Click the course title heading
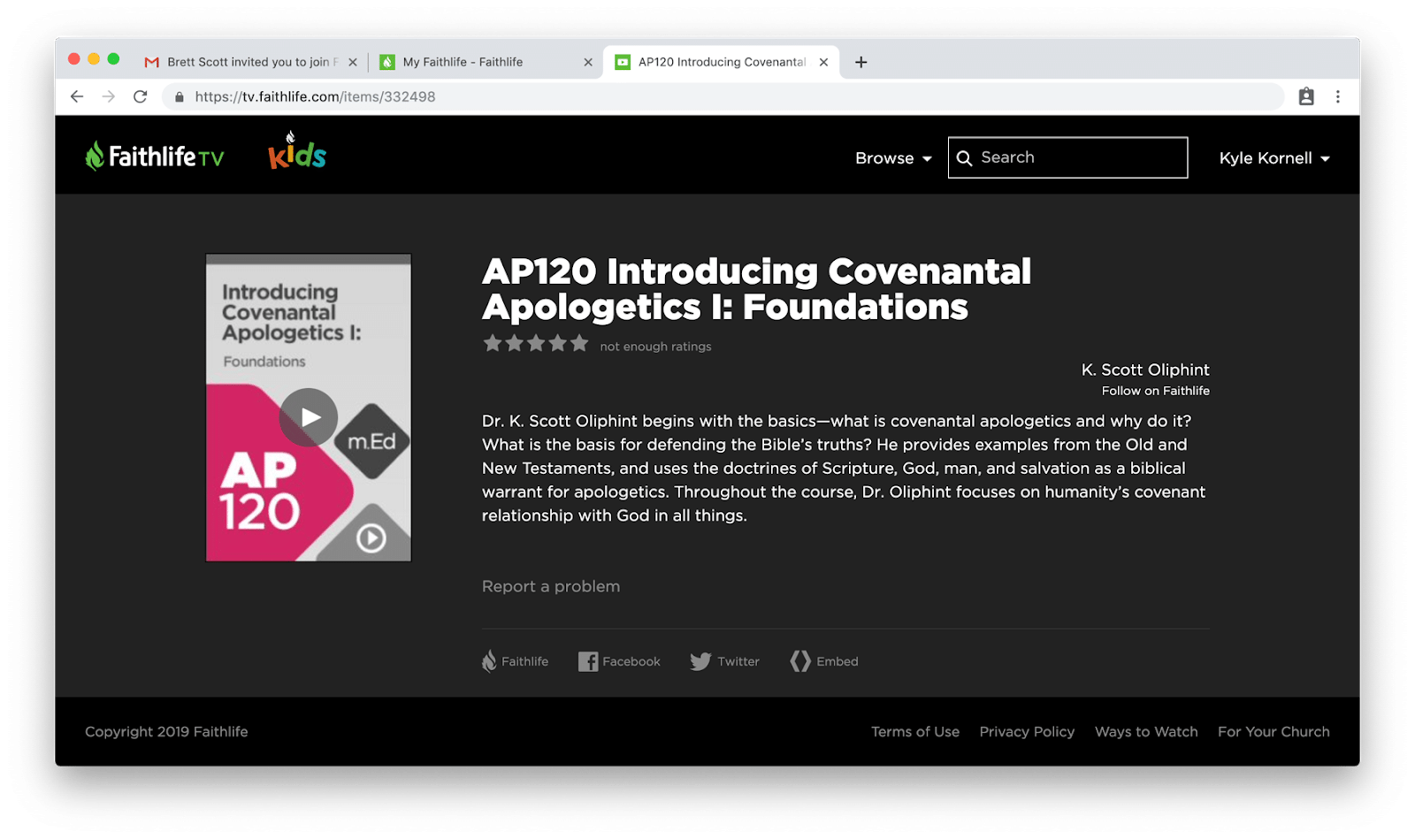1415x839 pixels. click(x=756, y=289)
